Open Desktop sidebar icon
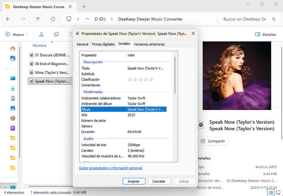Image resolution: width=283 pixels, height=196 pixels. [13, 78]
